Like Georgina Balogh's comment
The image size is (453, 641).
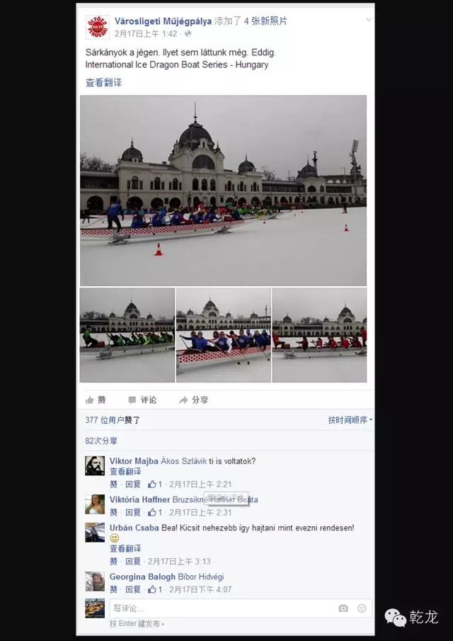click(x=113, y=589)
